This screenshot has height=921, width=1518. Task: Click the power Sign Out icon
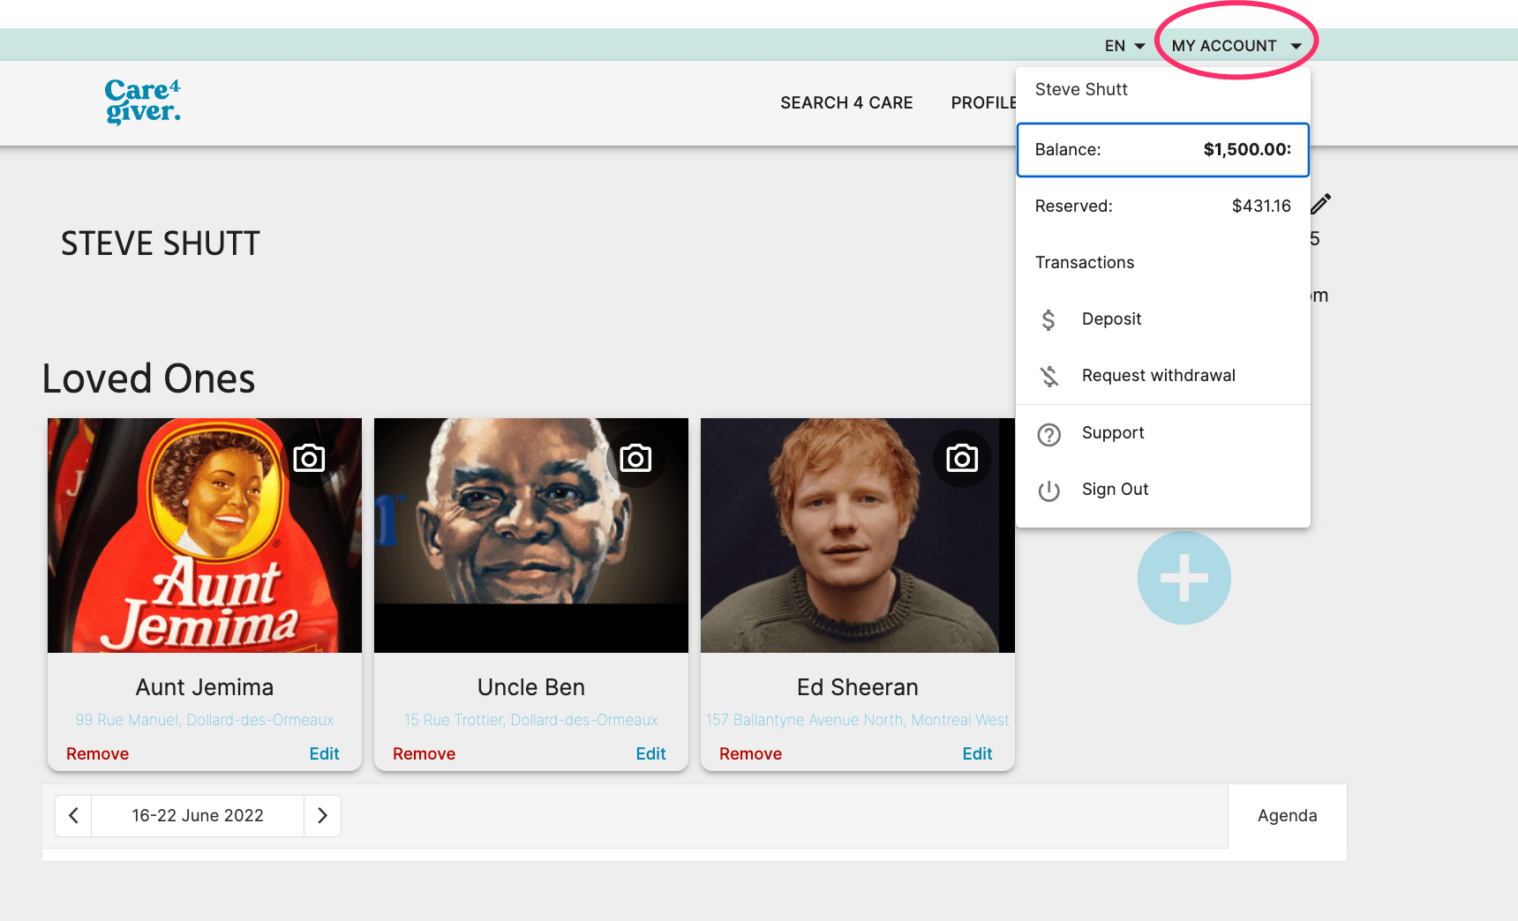pyautogui.click(x=1048, y=490)
